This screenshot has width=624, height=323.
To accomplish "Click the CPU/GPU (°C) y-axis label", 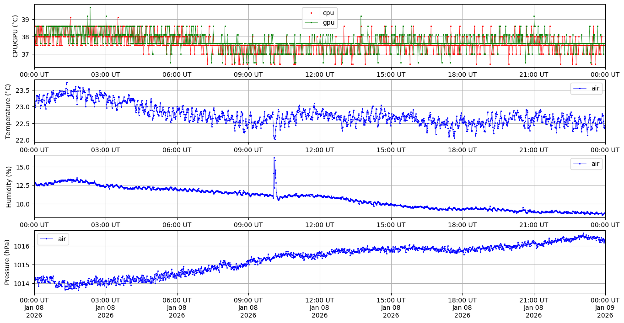I will tap(15, 36).
